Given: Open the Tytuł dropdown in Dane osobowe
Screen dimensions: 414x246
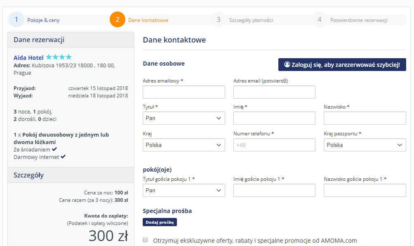Looking at the screenshot, I should [184, 118].
